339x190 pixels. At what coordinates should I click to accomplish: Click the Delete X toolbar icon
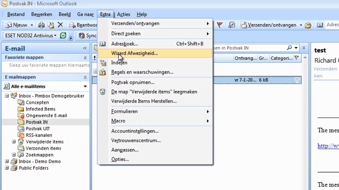coord(60,25)
